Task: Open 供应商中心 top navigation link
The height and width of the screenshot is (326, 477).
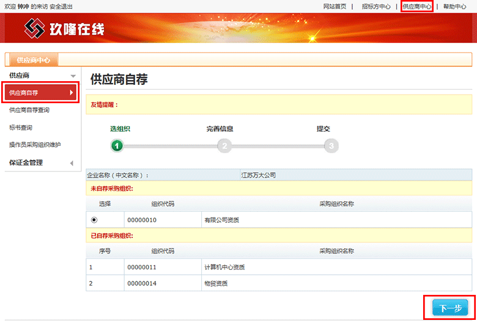Action: click(x=417, y=6)
